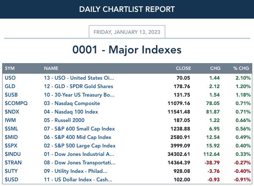Image resolution: width=254 pixels, height=186 pixels.
Task: Open the $TRAN symbol link
Action: point(13,163)
